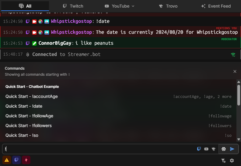
Task: Click moderator badge beside ConnorBigGay
Action: tap(34, 43)
